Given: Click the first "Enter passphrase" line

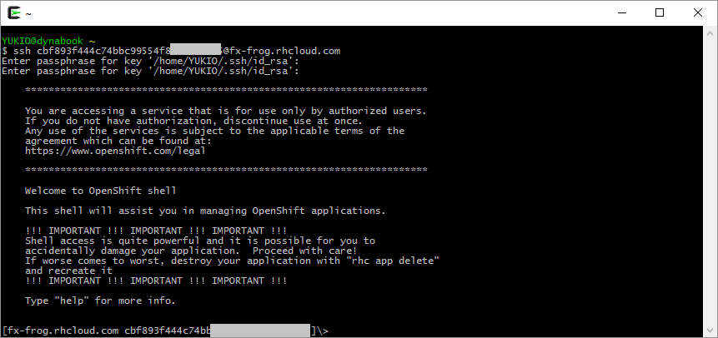Looking at the screenshot, I should pos(150,61).
